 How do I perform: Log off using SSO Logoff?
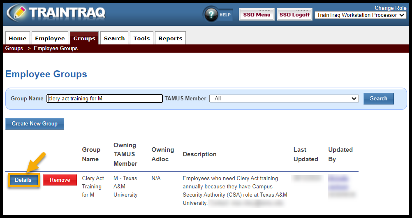click(294, 15)
